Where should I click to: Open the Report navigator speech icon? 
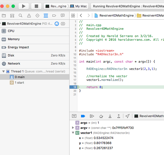pos(63,15)
